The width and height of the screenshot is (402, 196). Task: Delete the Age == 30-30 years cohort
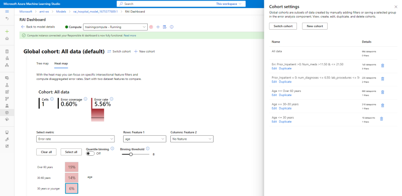(382, 106)
